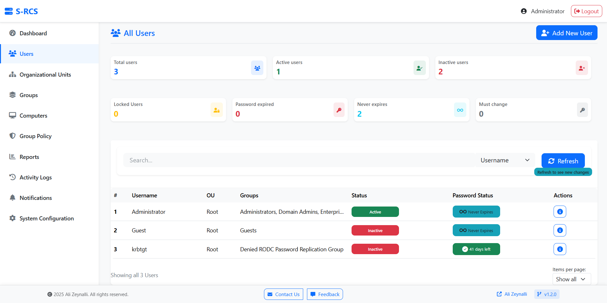
Task: Click the 41 days left badge
Action: [476, 249]
